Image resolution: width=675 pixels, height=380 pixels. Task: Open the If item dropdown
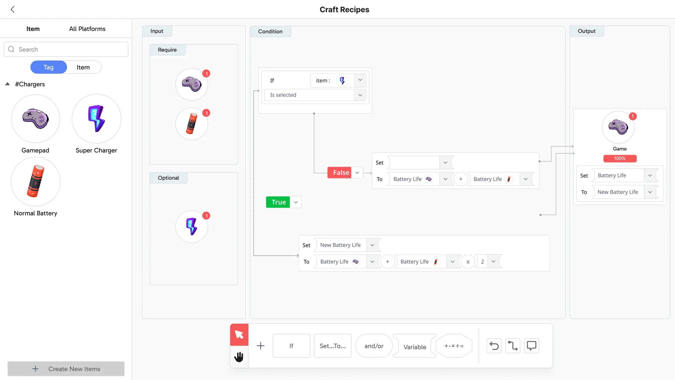360,80
